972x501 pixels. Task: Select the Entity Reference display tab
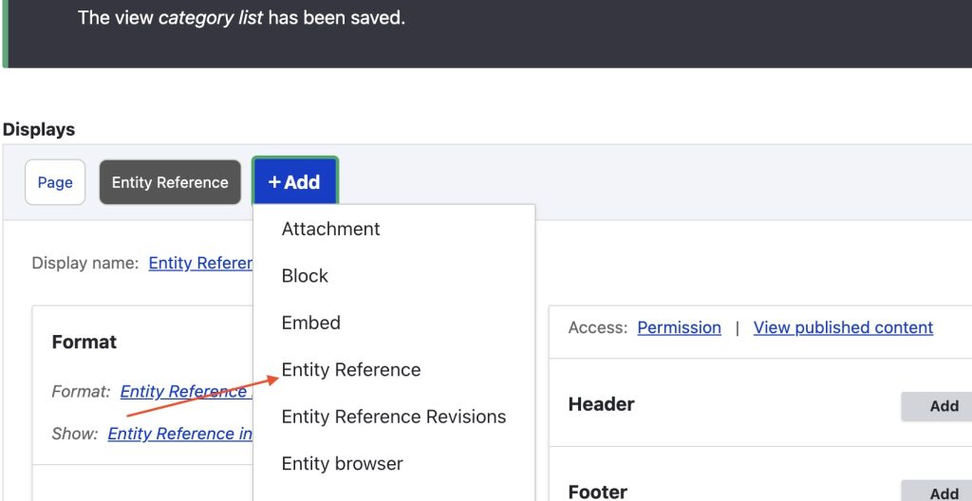pos(170,182)
